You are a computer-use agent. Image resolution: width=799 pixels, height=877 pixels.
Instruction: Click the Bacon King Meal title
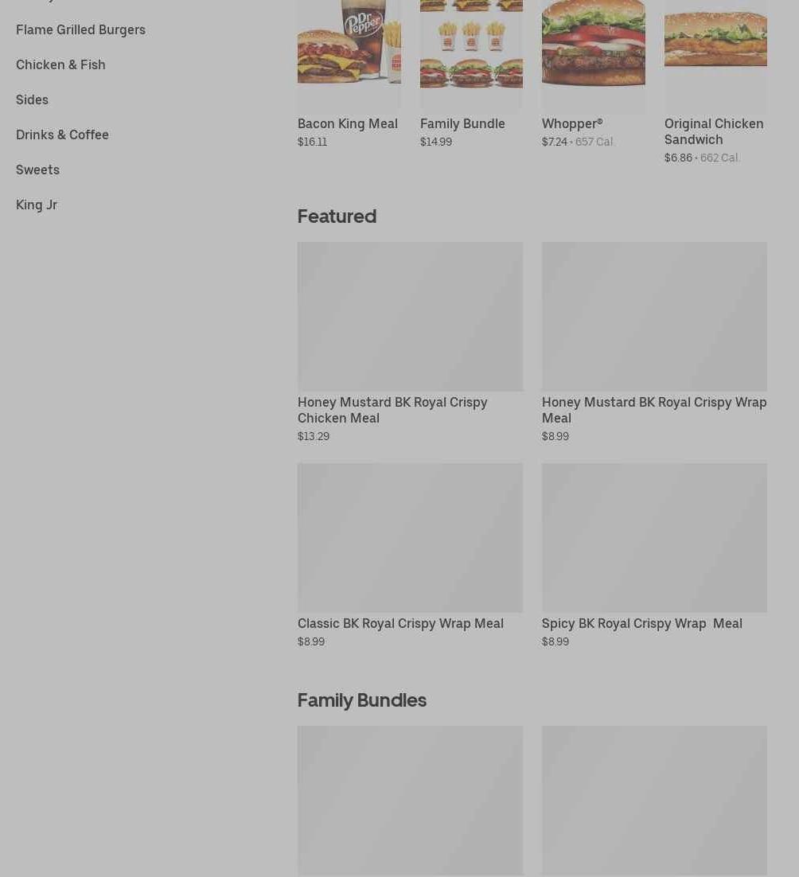(347, 123)
